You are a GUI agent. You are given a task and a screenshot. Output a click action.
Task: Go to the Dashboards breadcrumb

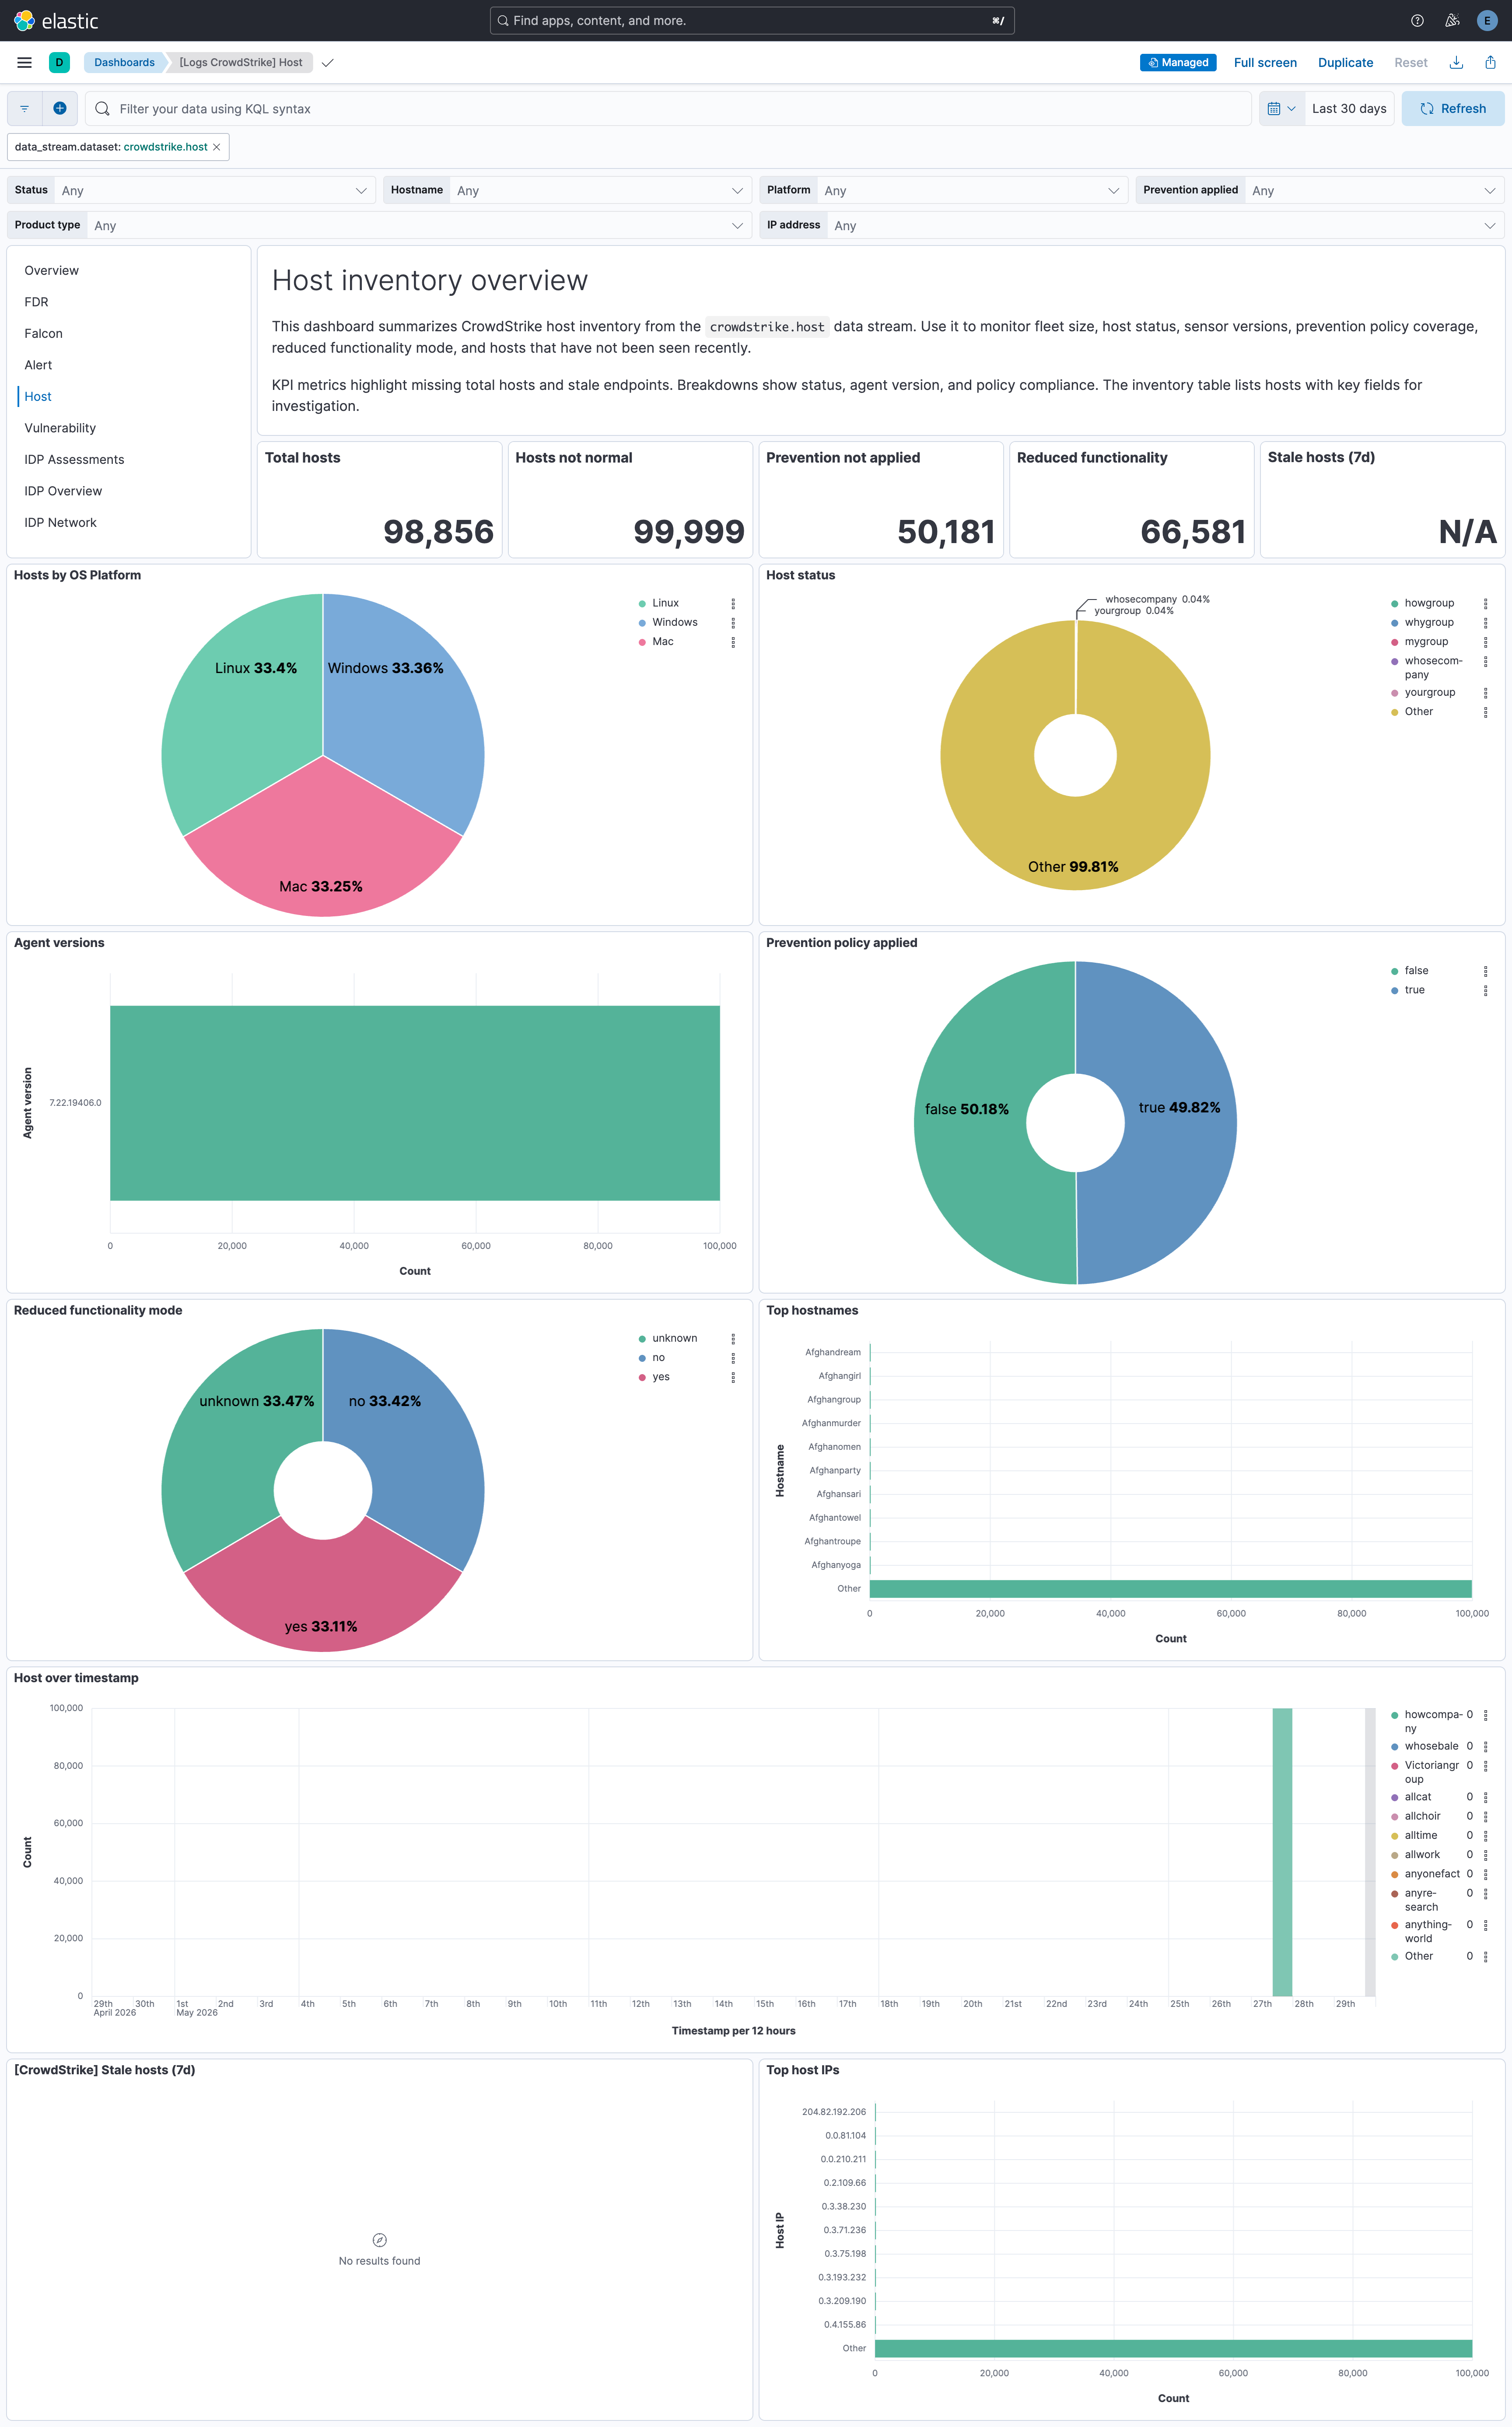[x=124, y=63]
